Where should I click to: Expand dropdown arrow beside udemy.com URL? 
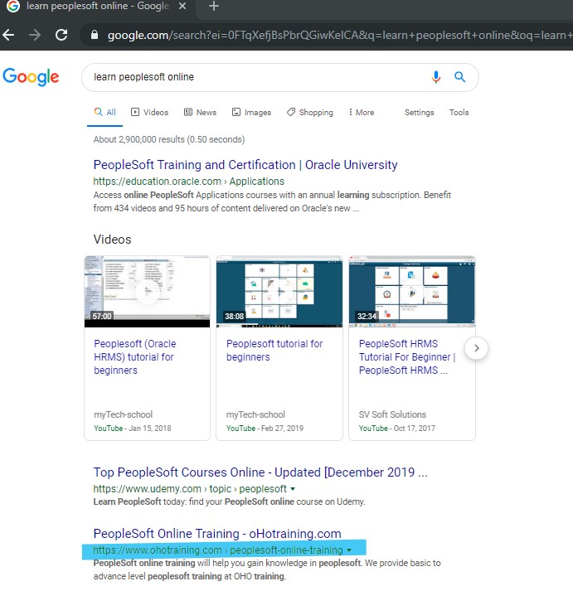pyautogui.click(x=293, y=489)
